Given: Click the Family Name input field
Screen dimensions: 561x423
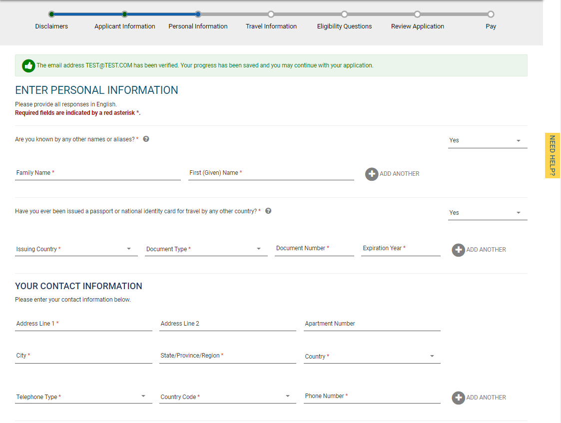Looking at the screenshot, I should point(97,173).
